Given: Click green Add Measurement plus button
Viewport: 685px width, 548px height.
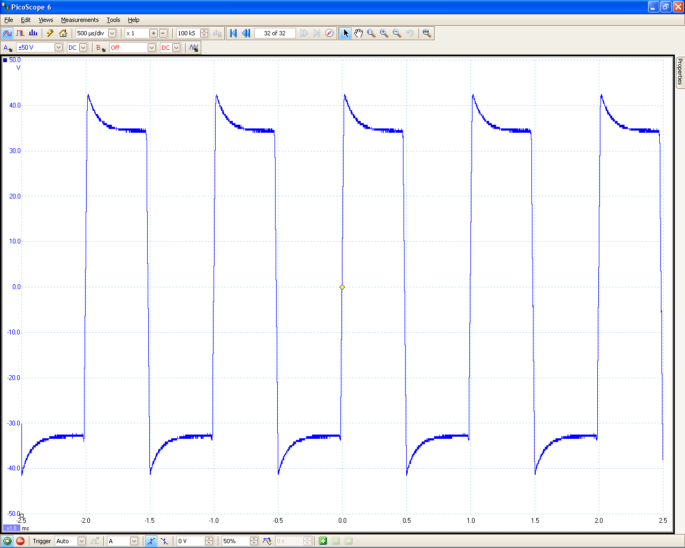Looking at the screenshot, I should (x=323, y=541).
